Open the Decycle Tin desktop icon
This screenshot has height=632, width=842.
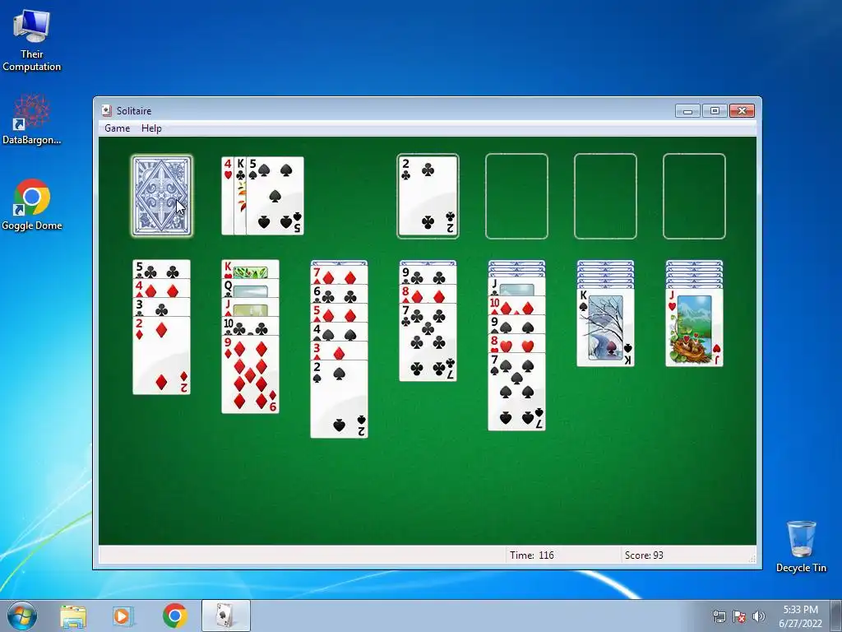tap(801, 546)
